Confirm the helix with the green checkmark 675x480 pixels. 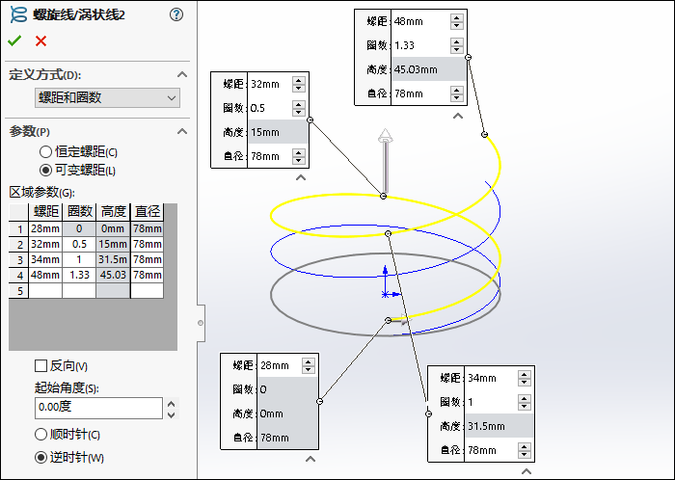click(14, 40)
